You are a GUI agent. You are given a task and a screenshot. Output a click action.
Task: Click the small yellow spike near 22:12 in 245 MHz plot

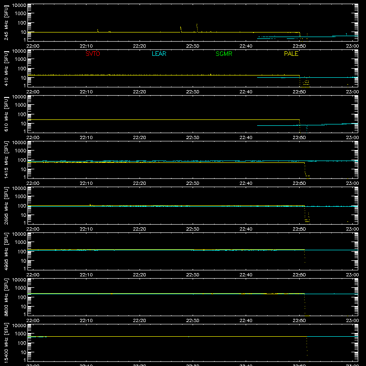pyautogui.click(x=97, y=31)
